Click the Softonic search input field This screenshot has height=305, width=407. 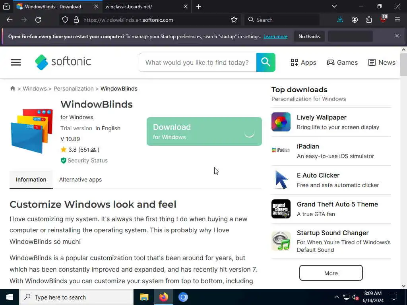(198, 62)
